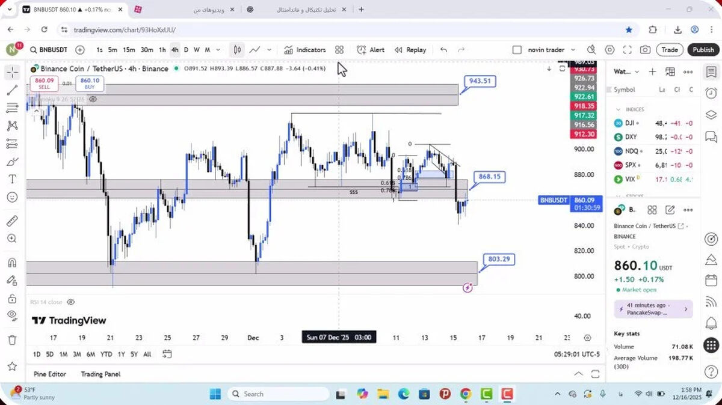Open the Trading Panel tab

point(100,374)
